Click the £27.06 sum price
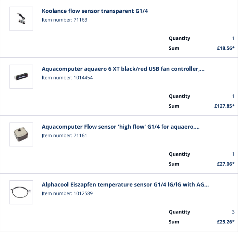This screenshot has width=238, height=232. click(225, 164)
